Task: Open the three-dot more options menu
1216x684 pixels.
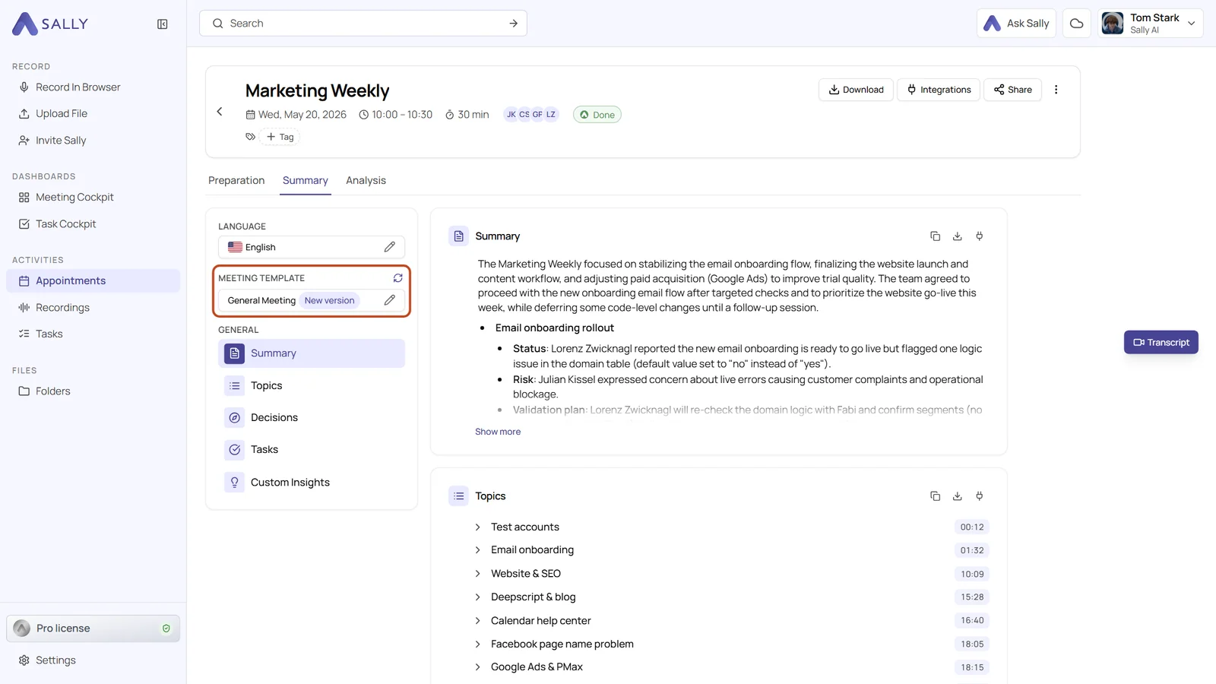Action: (1056, 90)
